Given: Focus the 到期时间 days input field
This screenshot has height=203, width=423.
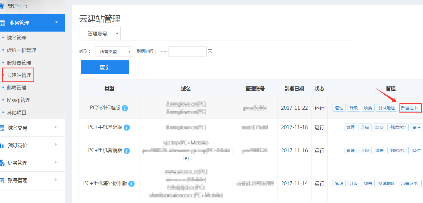Looking at the screenshot, I should pos(187,52).
